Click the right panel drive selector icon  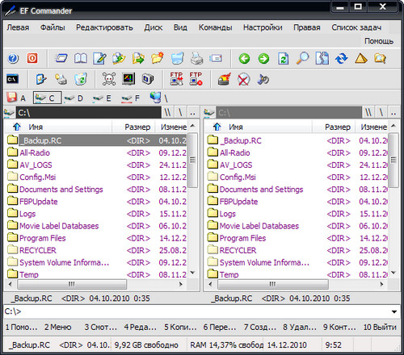(x=209, y=113)
